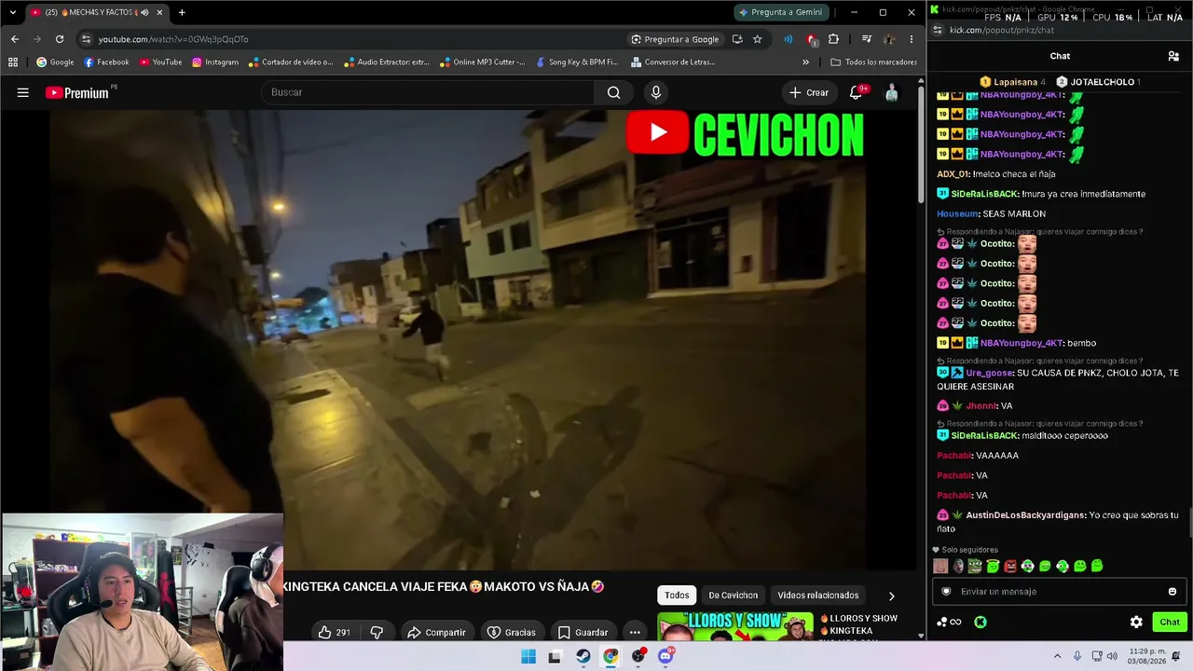
Task: Open the YouTube guide hamburger menu
Action: pos(23,92)
